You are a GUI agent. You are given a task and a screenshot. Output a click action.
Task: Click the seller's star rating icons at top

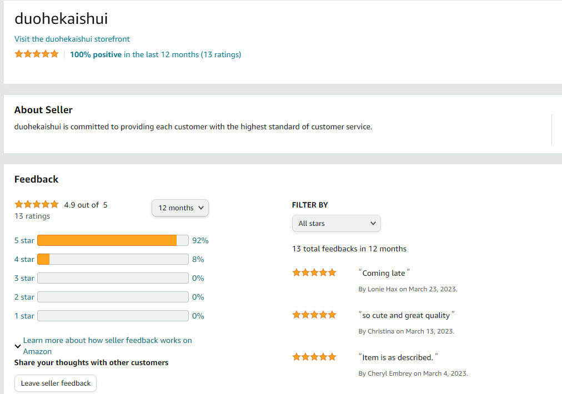(36, 54)
